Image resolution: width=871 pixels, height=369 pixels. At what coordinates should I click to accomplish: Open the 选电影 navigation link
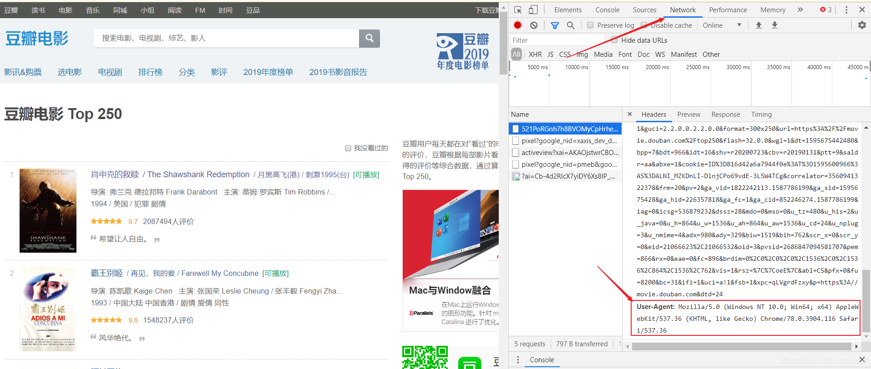(x=70, y=72)
